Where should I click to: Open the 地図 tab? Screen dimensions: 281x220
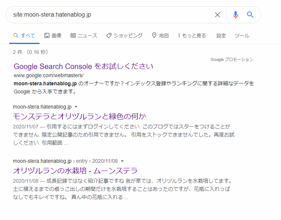point(160,35)
